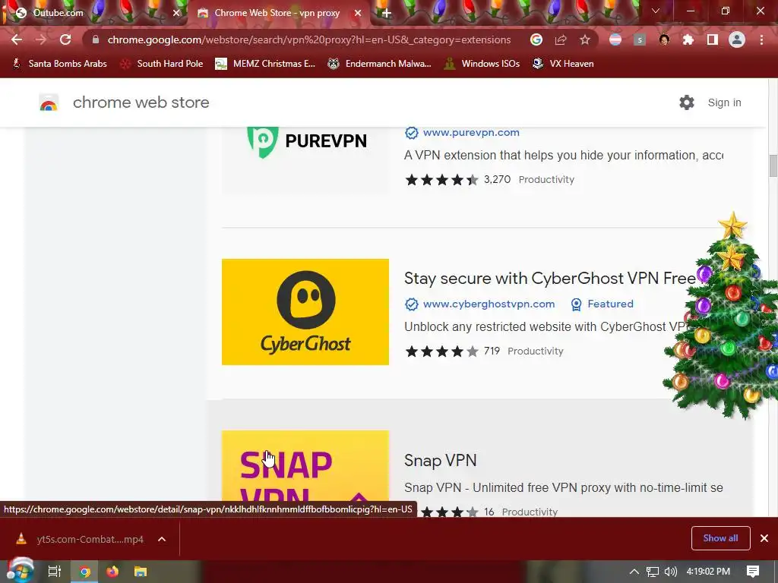Visit www.purevpn.com link
The width and height of the screenshot is (778, 583).
[471, 132]
